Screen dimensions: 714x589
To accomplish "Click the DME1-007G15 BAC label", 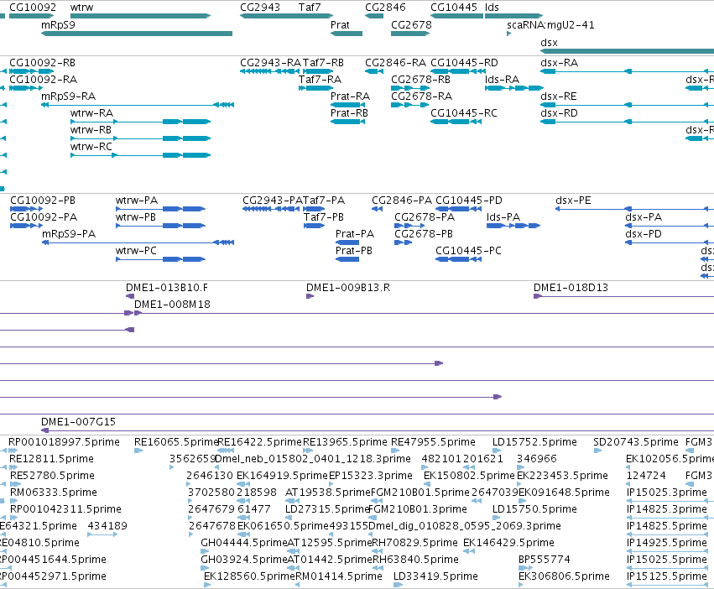I will pos(78,422).
